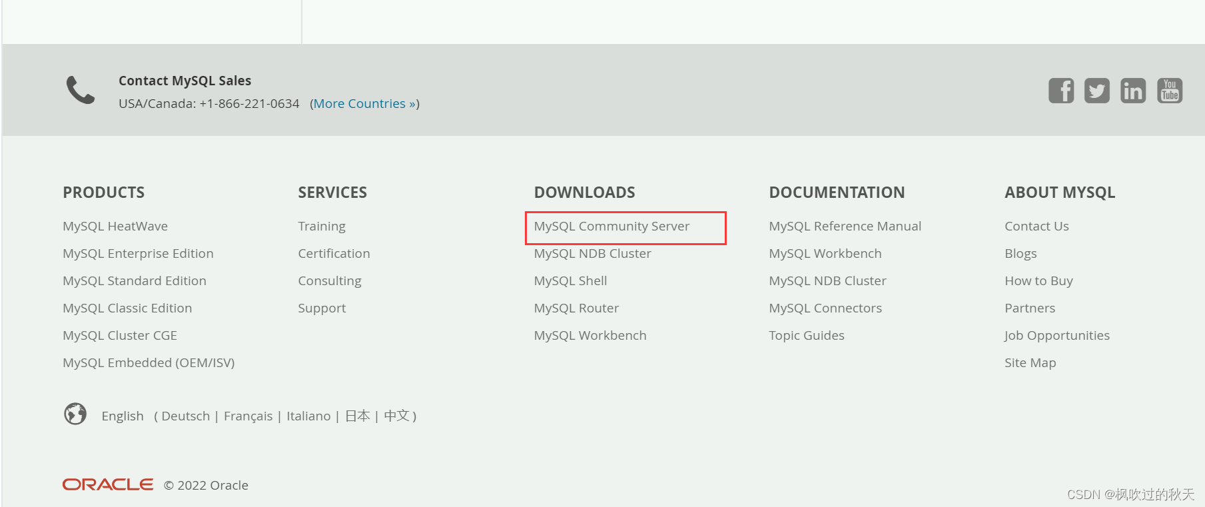
Task: Open MySQL Workbench under Documentation
Action: (825, 254)
